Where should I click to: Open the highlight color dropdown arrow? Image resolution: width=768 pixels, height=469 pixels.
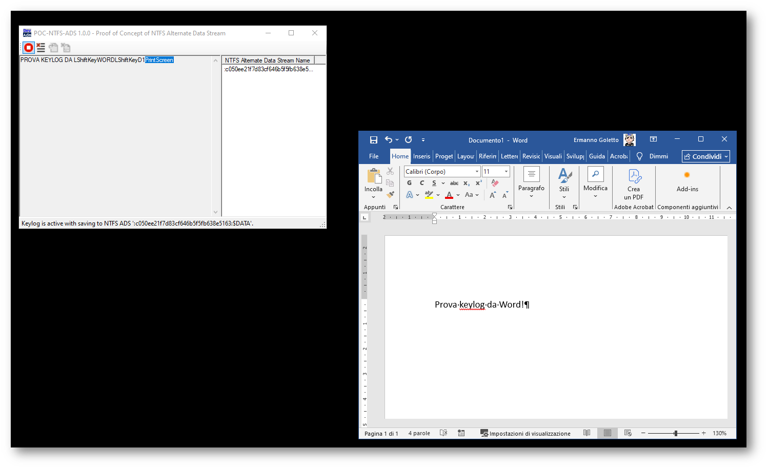click(438, 195)
